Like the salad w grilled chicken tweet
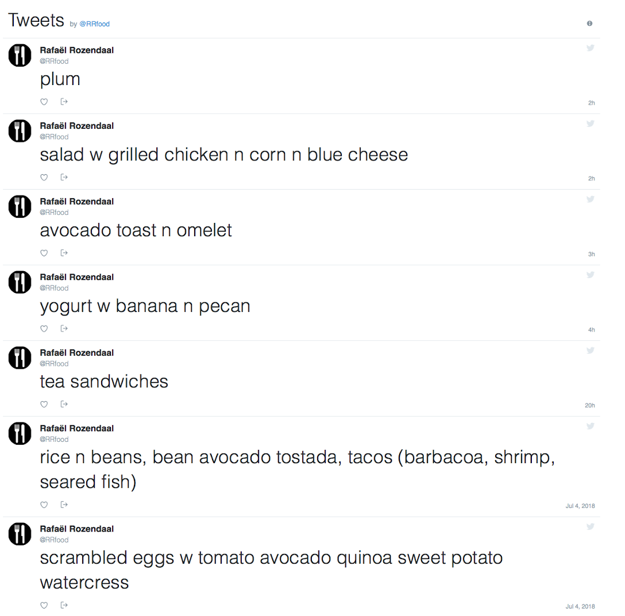625x616 pixels. [44, 177]
